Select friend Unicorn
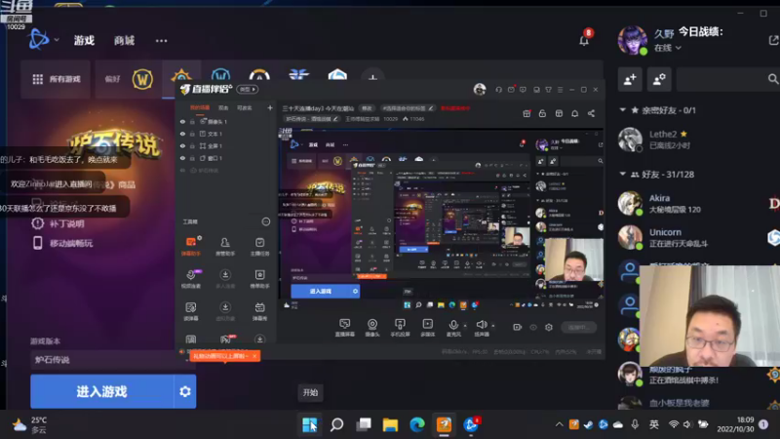Viewport: 780px width, 439px height. click(x=696, y=237)
